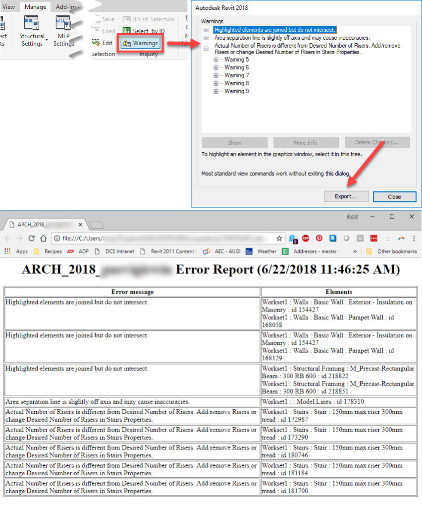Click the More Info button
The image size is (422, 508).
tap(306, 142)
